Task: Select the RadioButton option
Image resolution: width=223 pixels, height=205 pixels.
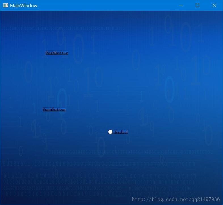Action: point(118,132)
